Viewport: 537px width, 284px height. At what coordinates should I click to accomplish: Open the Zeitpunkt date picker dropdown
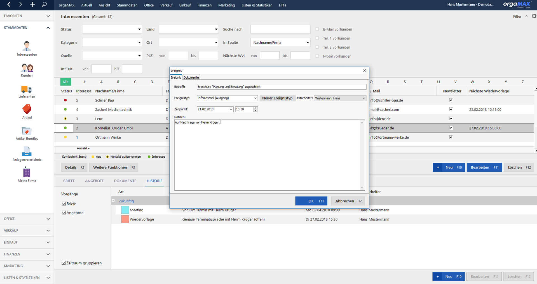(x=231, y=109)
